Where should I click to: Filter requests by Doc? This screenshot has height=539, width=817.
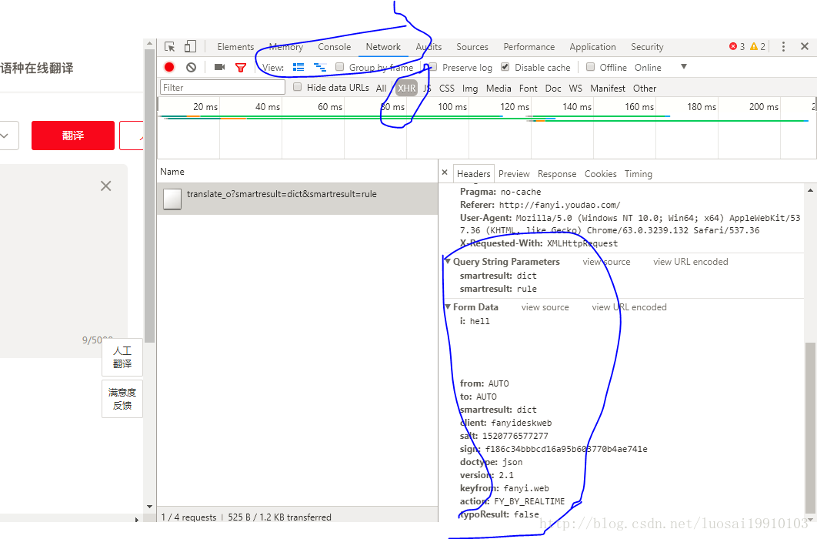pyautogui.click(x=553, y=88)
